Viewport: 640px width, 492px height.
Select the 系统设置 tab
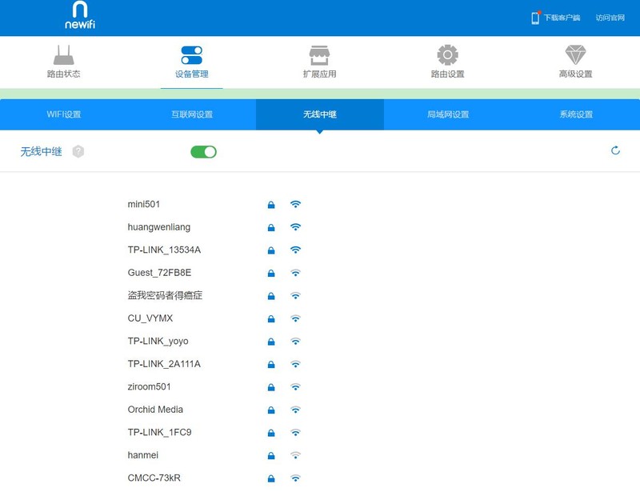point(576,114)
